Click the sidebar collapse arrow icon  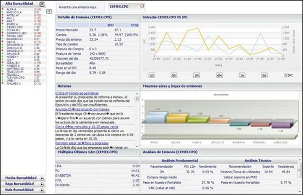(x=49, y=11)
